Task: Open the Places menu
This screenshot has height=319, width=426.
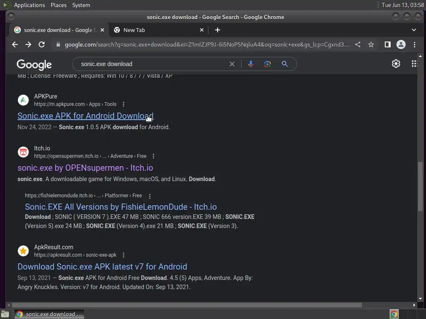Action: 59,5
